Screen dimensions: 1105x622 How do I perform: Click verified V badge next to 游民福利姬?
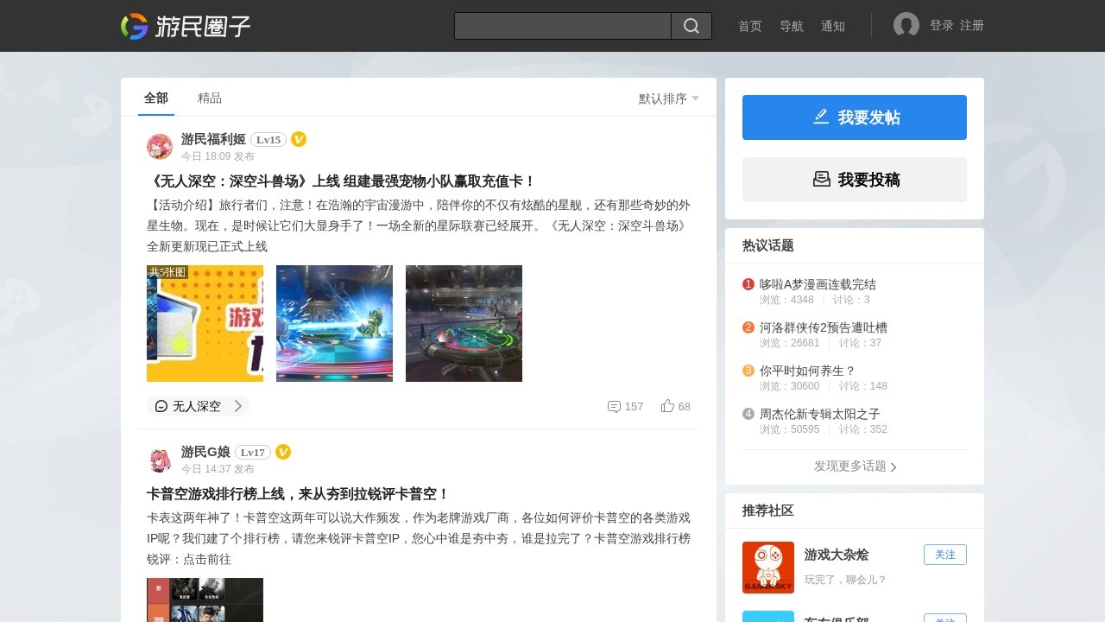(299, 139)
